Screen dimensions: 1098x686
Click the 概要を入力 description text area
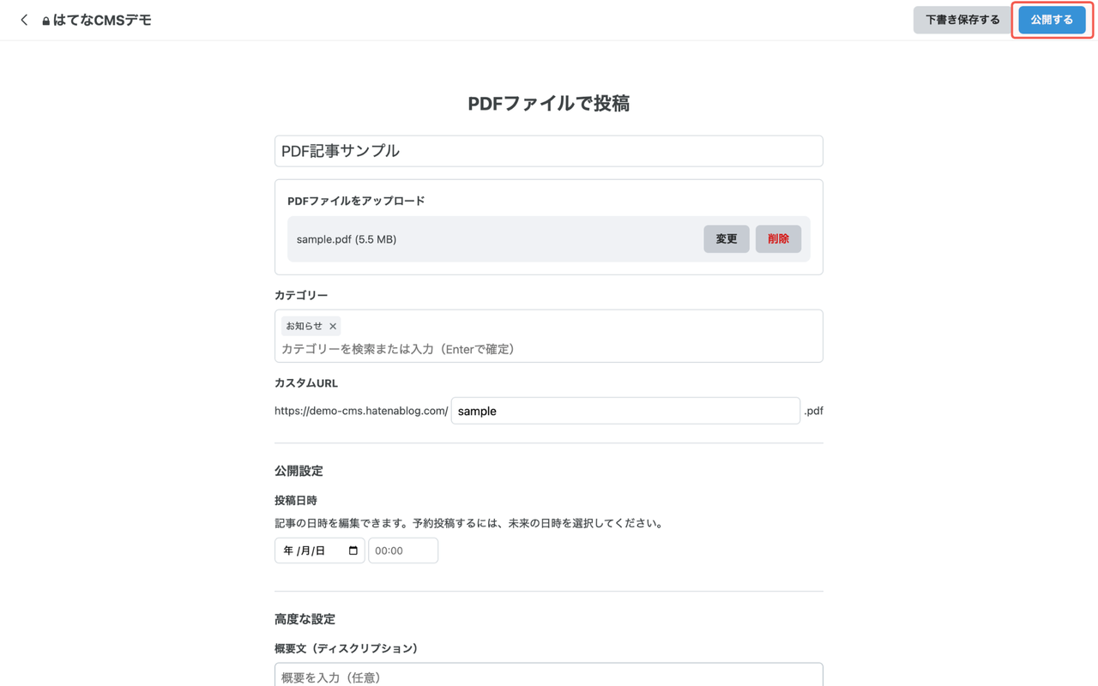[548, 677]
